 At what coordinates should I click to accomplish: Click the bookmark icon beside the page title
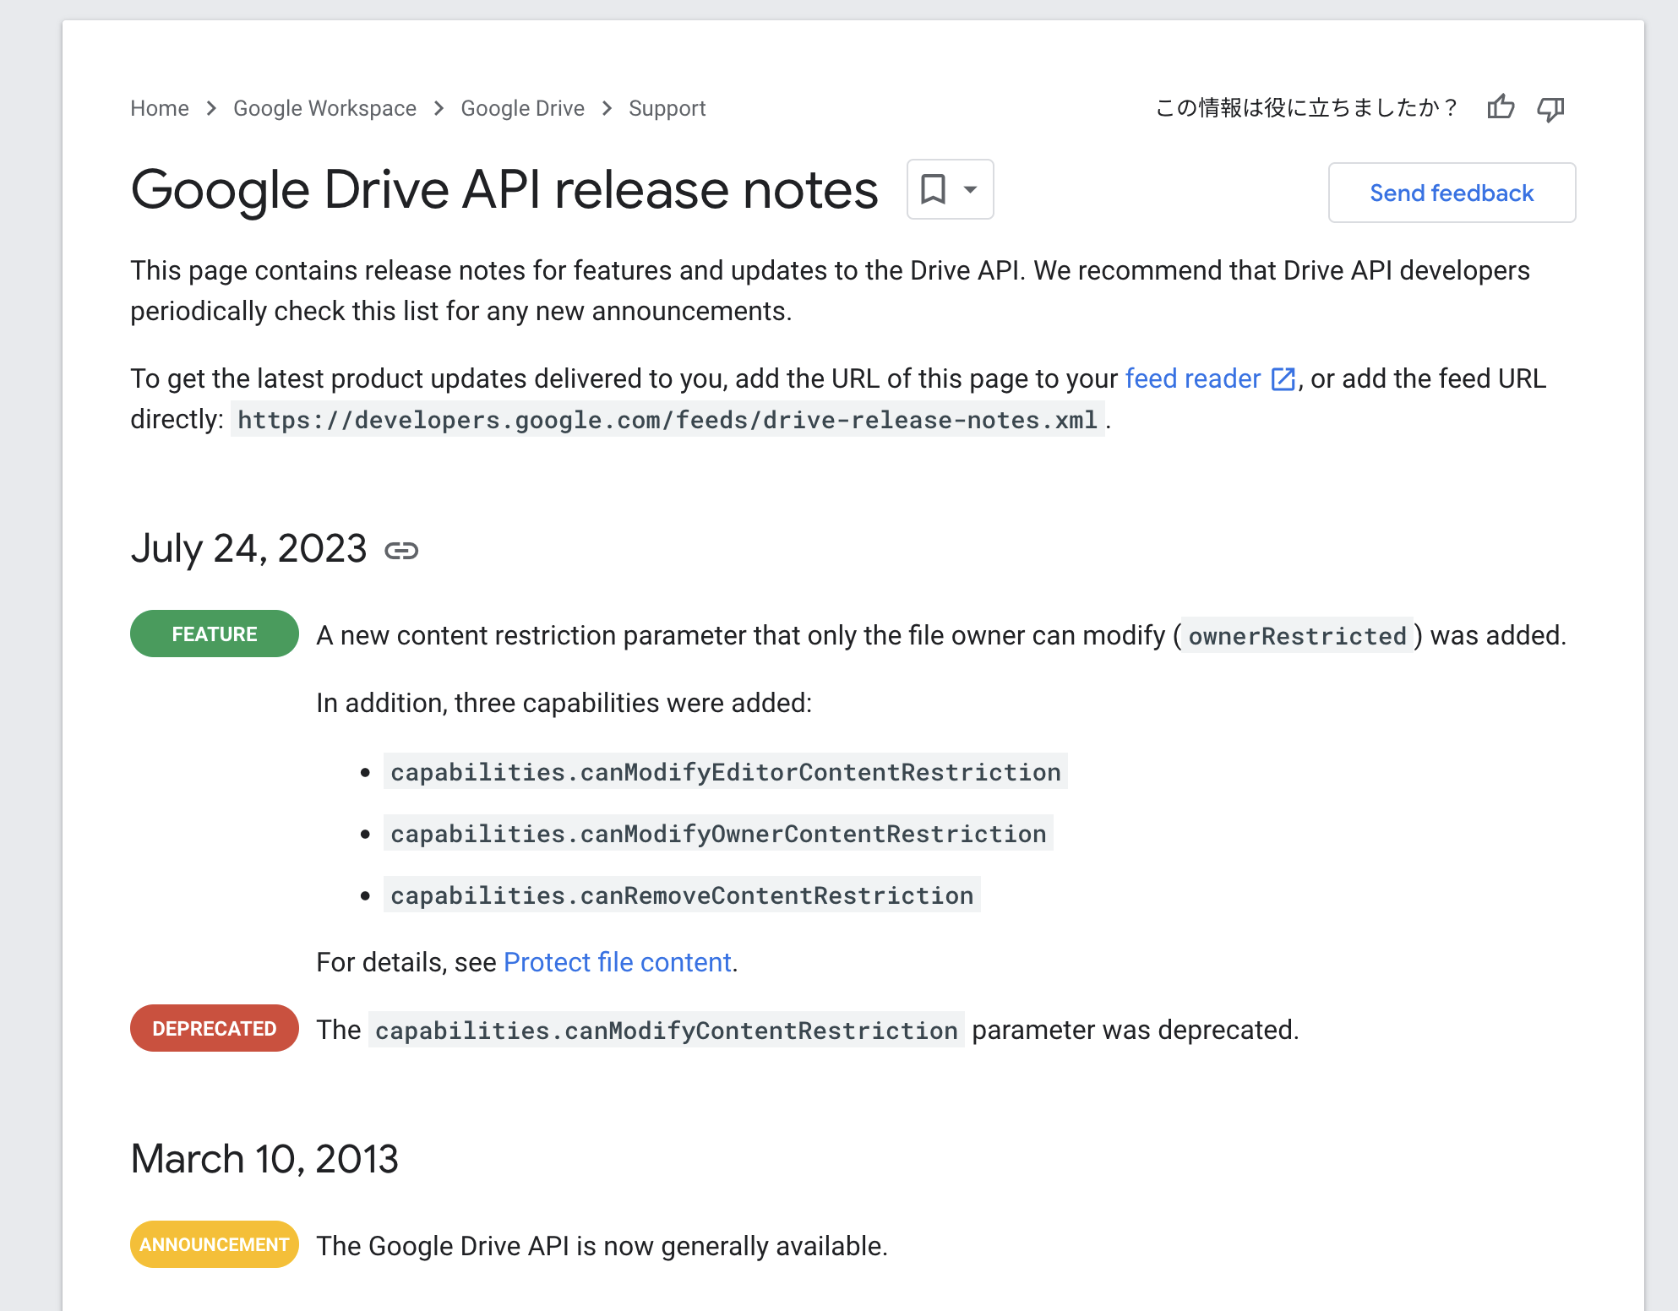[933, 189]
